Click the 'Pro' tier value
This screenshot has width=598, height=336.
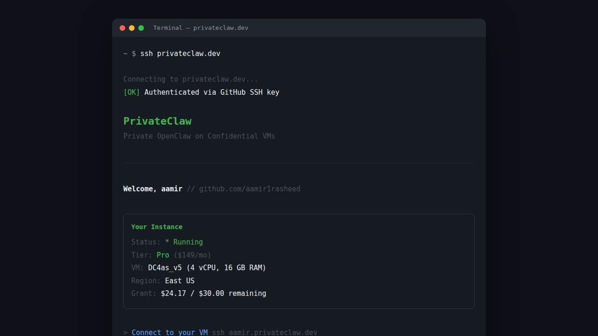[x=163, y=255]
